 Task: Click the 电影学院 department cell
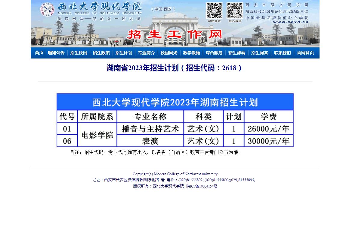(x=97, y=135)
